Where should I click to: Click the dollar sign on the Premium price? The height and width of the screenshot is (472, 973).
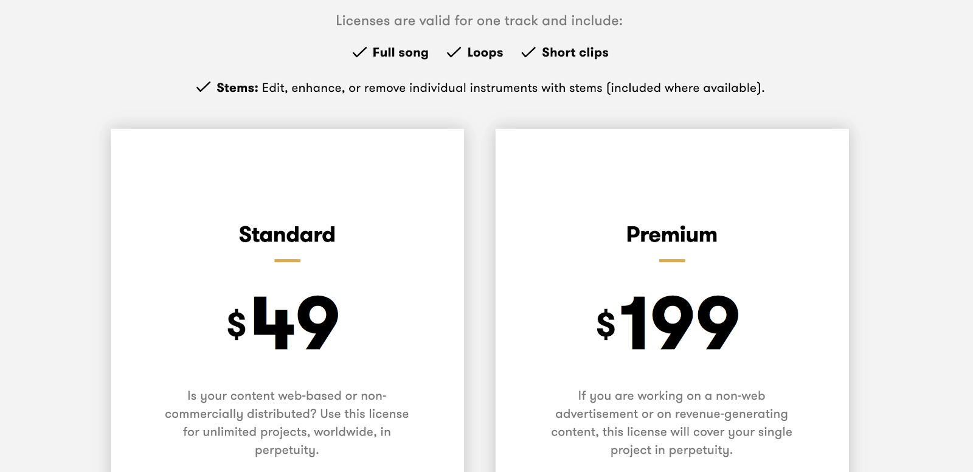coord(606,324)
